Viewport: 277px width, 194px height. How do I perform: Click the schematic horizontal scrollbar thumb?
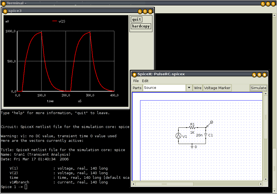[x=164, y=184]
